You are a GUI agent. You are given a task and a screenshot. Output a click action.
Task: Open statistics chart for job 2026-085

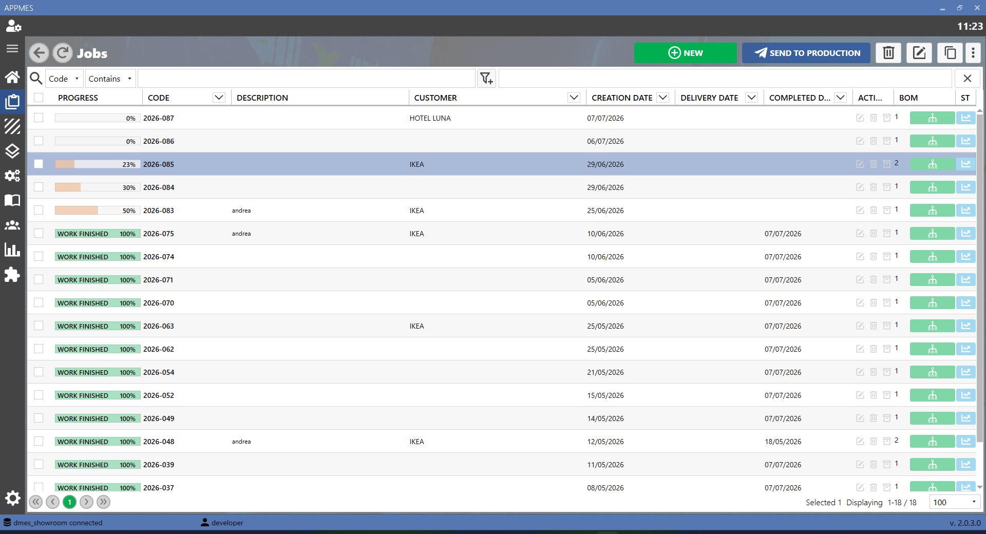point(965,164)
